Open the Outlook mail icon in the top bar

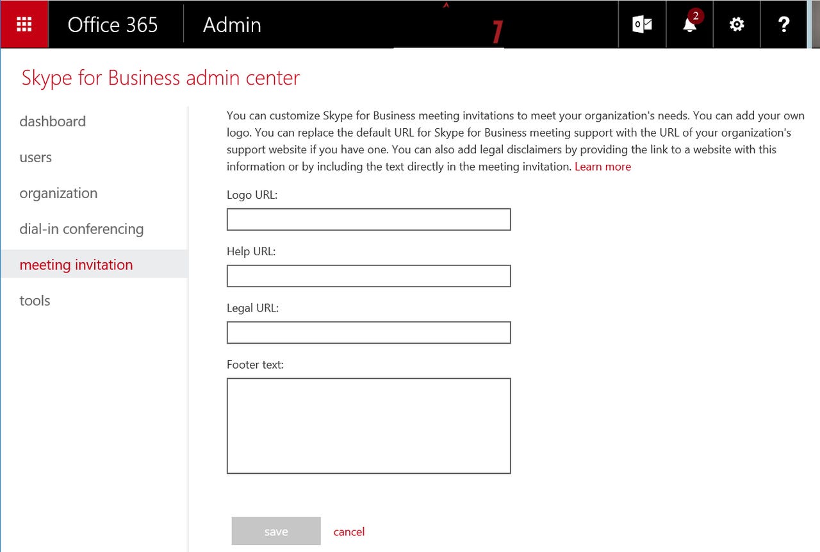[642, 24]
